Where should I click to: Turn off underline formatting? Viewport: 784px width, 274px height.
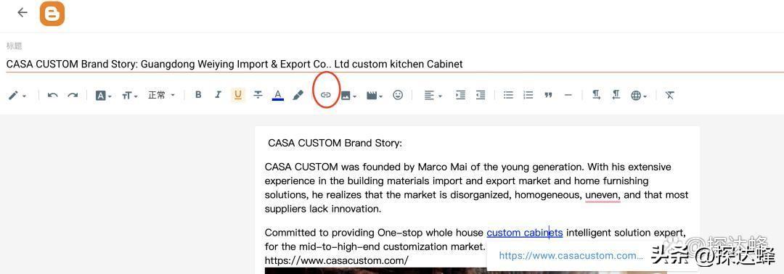238,95
